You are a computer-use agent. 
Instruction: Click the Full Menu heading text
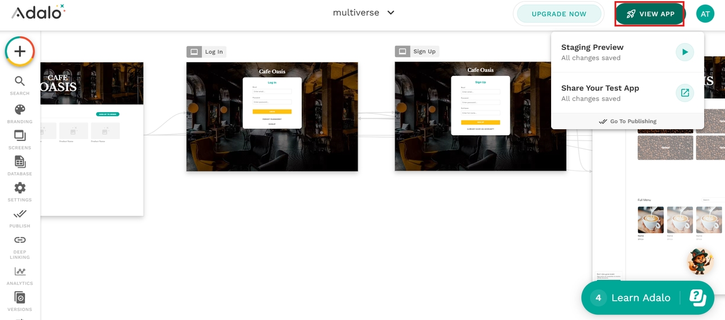pos(644,200)
